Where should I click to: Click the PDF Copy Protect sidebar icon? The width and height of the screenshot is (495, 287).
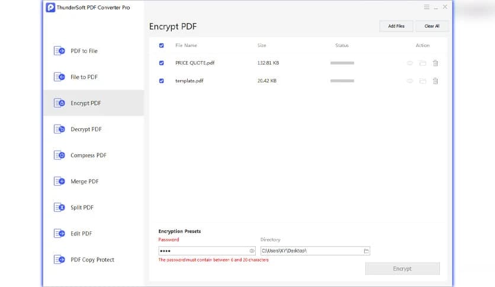(x=59, y=260)
